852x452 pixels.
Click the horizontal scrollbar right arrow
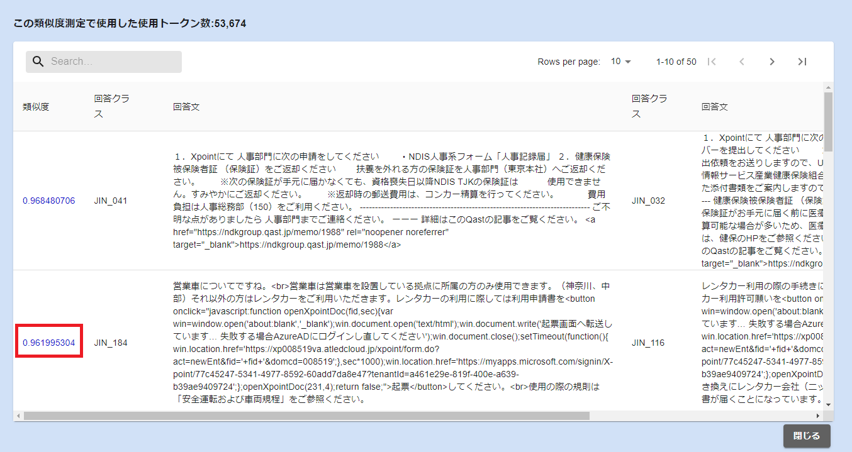(818, 416)
